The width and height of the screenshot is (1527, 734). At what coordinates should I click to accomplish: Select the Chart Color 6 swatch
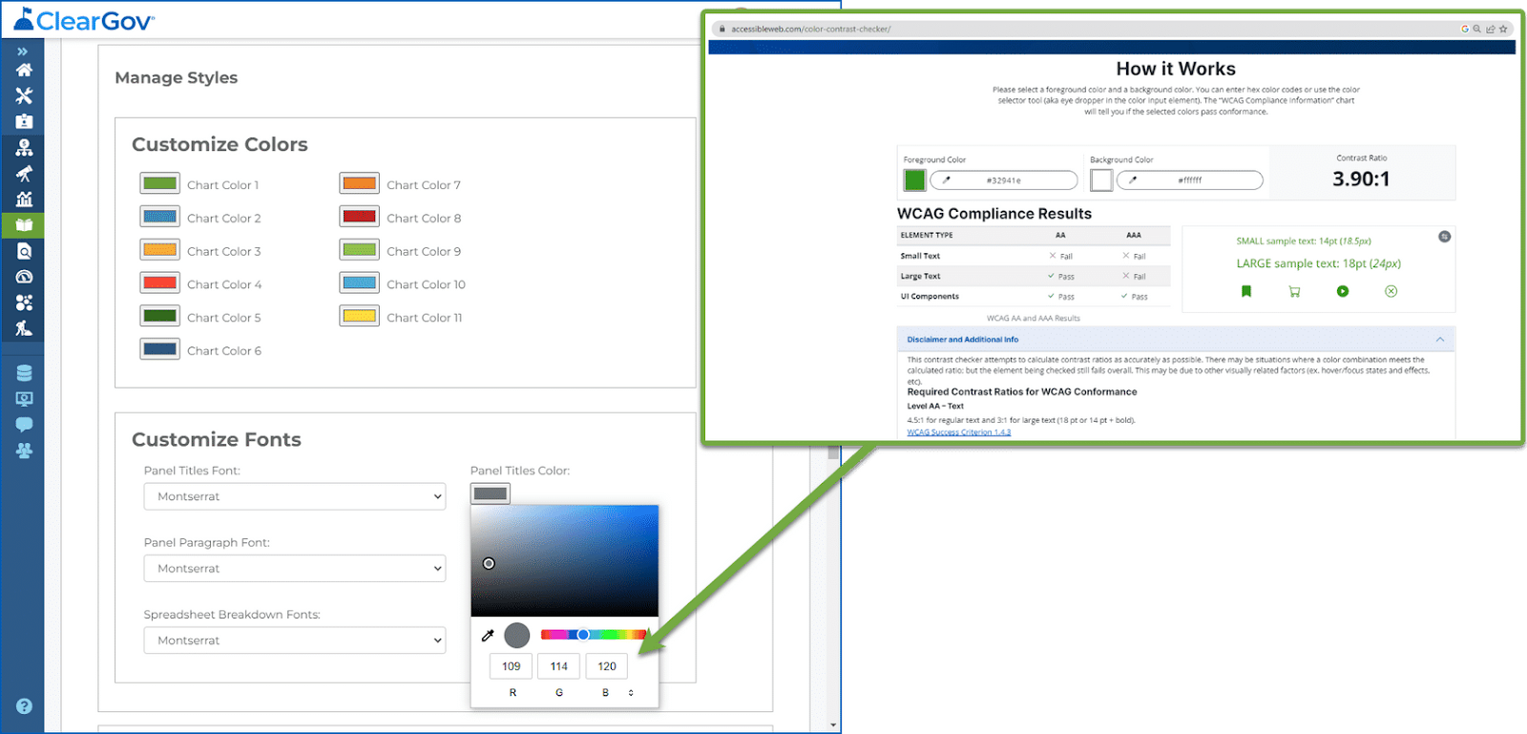[159, 349]
